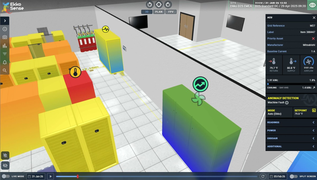Click the red timeline slider handle
The height and width of the screenshot is (180, 317).
[77, 176]
